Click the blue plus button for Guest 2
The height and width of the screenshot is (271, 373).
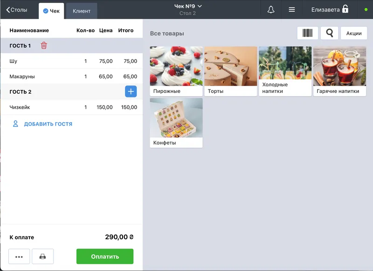[131, 92]
